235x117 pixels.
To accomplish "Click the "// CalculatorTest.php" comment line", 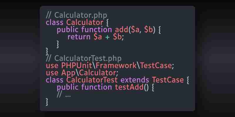I will click(84, 58).
